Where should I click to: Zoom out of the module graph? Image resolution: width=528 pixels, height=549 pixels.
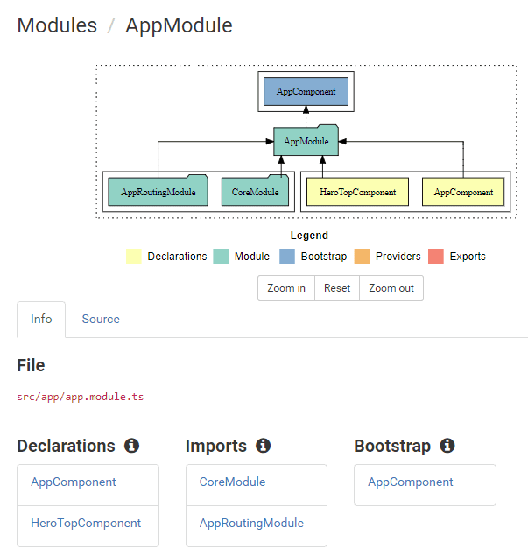391,288
